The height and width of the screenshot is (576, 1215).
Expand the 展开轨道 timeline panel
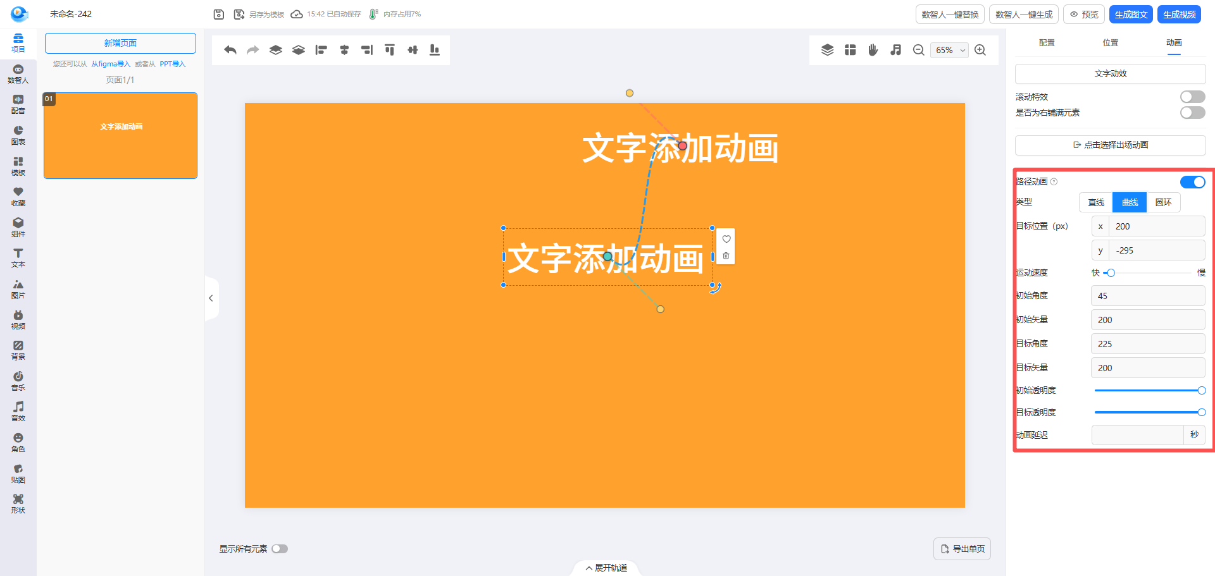tap(606, 568)
